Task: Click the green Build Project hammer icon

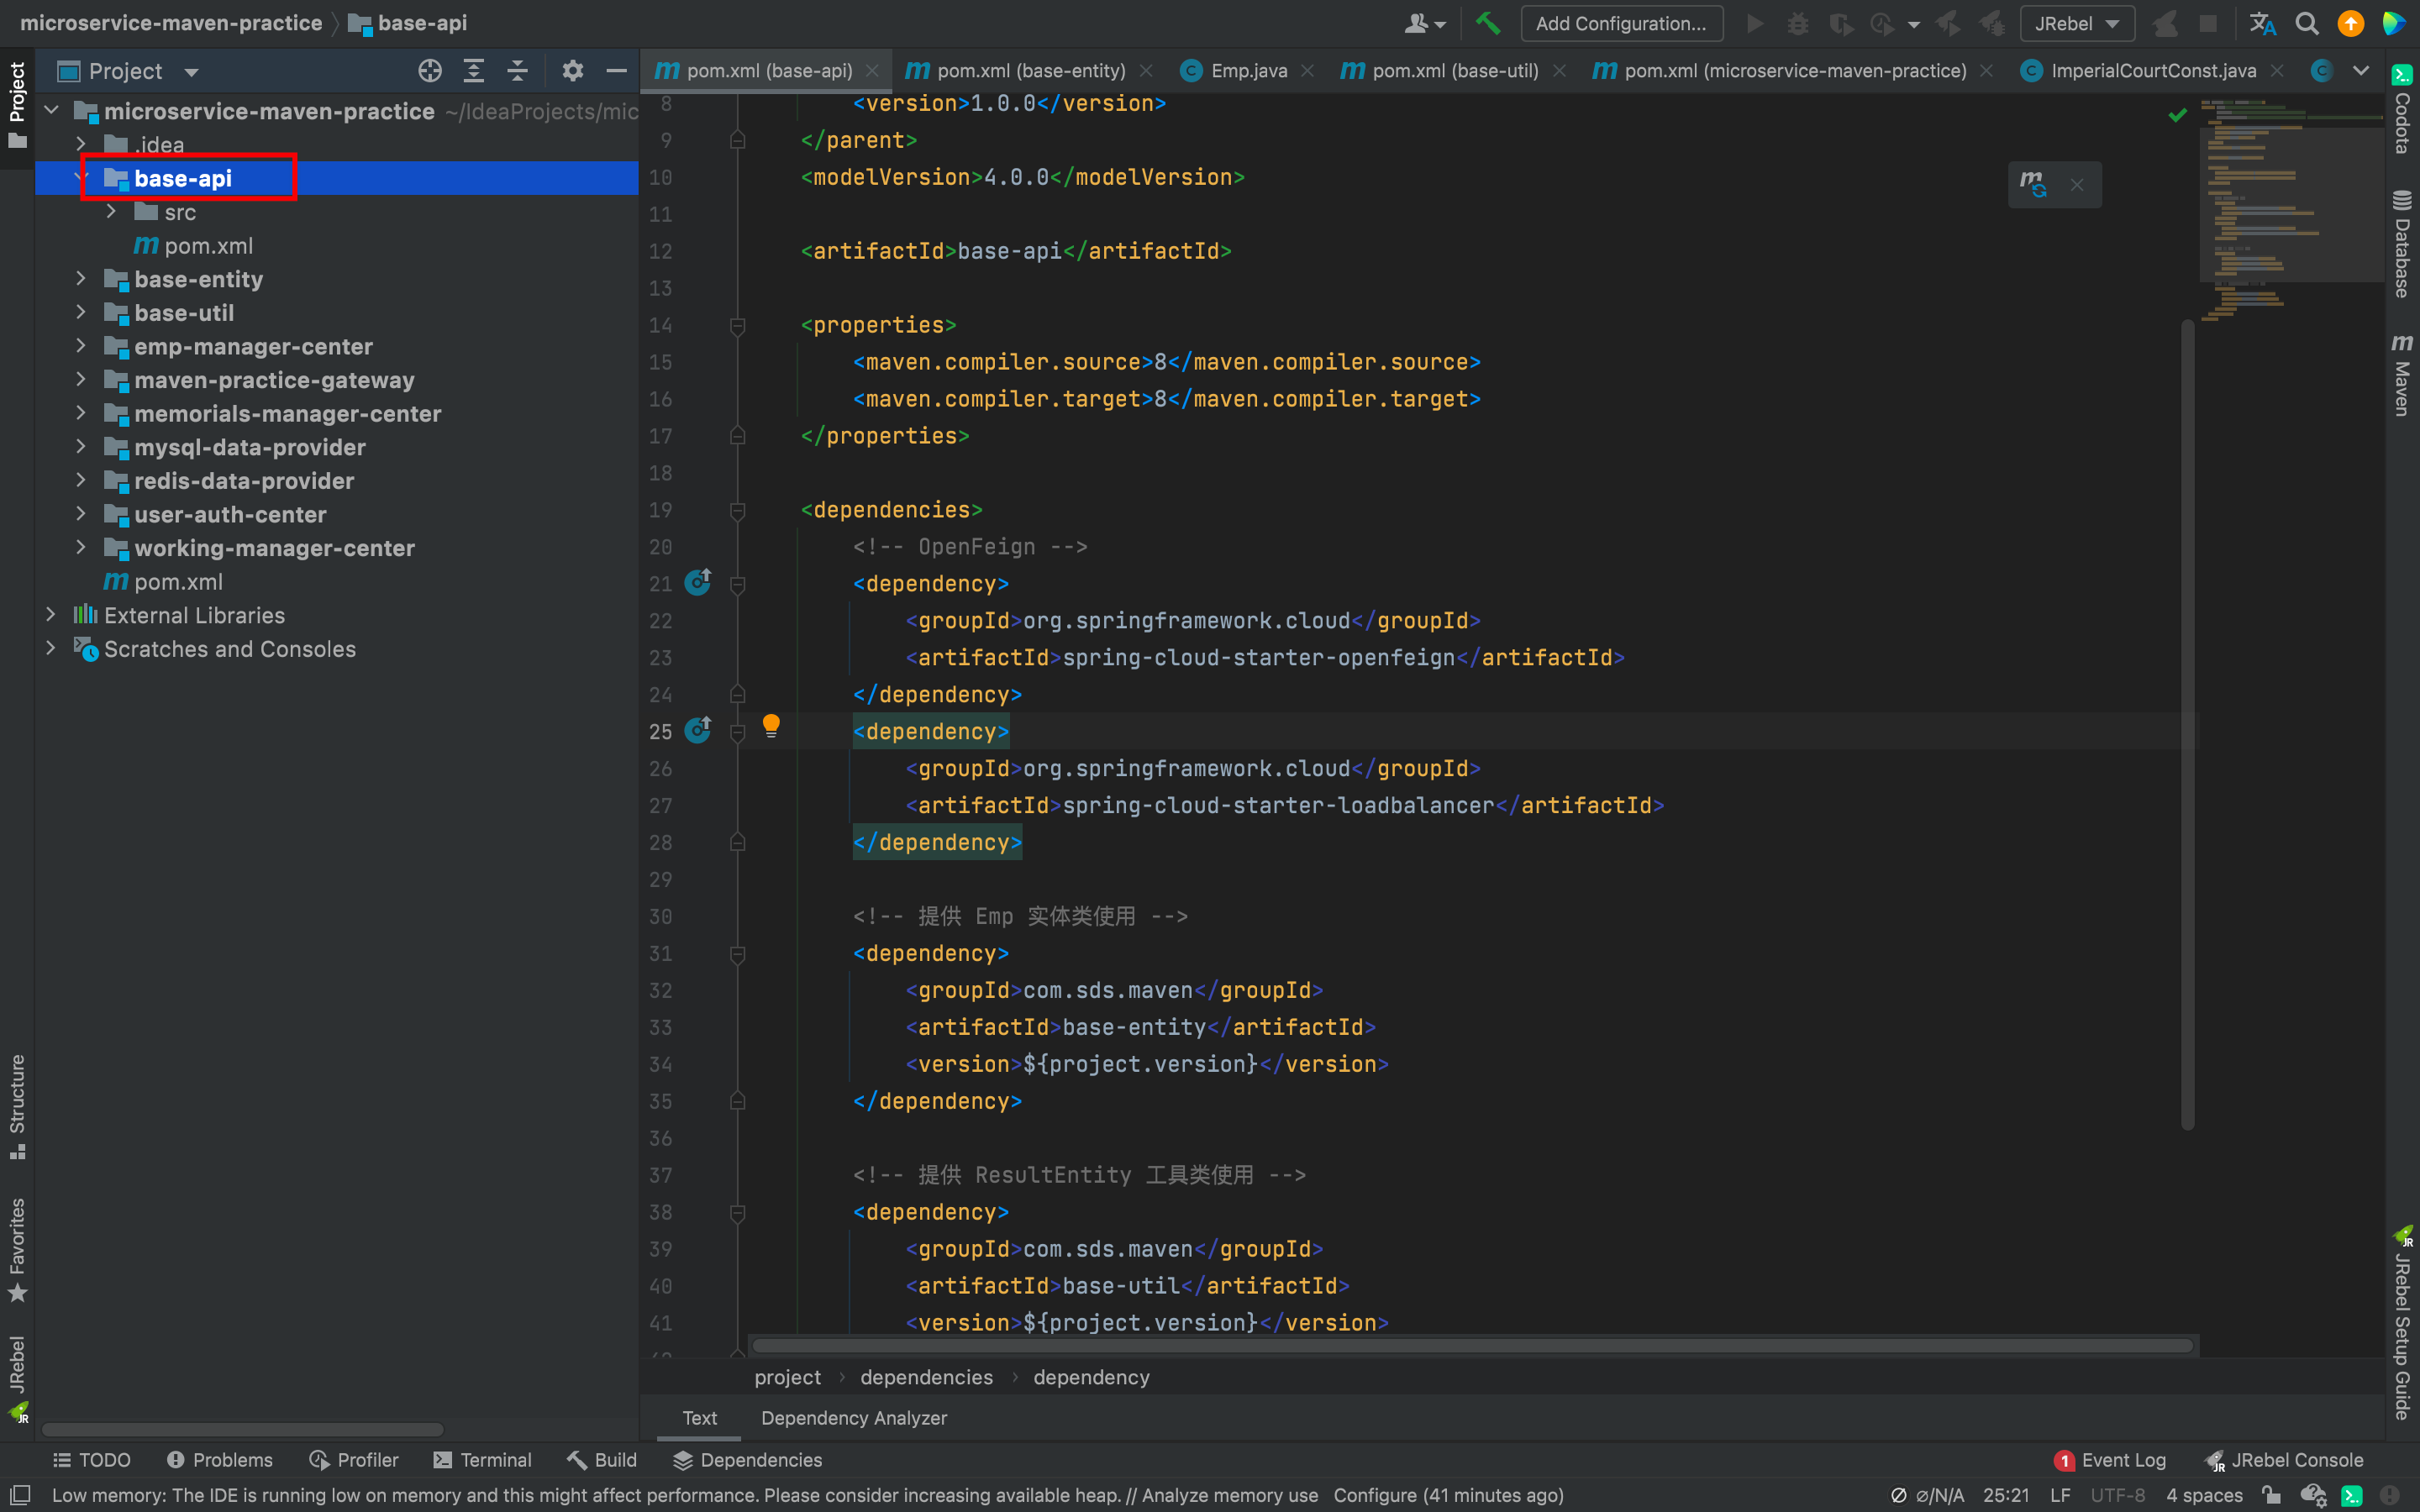Action: (1487, 23)
